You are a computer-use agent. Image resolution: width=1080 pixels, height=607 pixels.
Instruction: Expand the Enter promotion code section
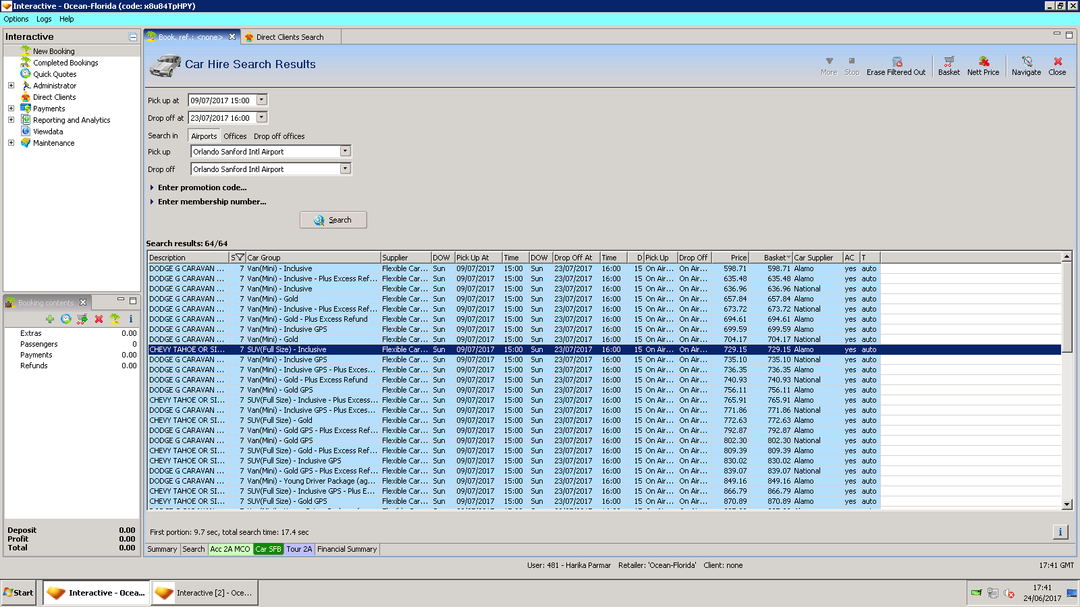pos(202,187)
